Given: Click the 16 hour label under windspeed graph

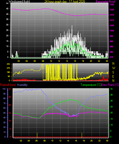Looking at the screenshot, I should [75, 61].
